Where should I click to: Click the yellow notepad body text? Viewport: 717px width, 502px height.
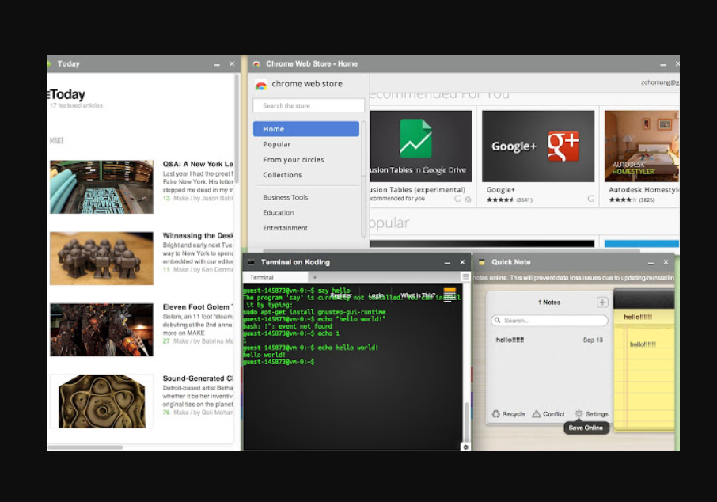tap(643, 344)
